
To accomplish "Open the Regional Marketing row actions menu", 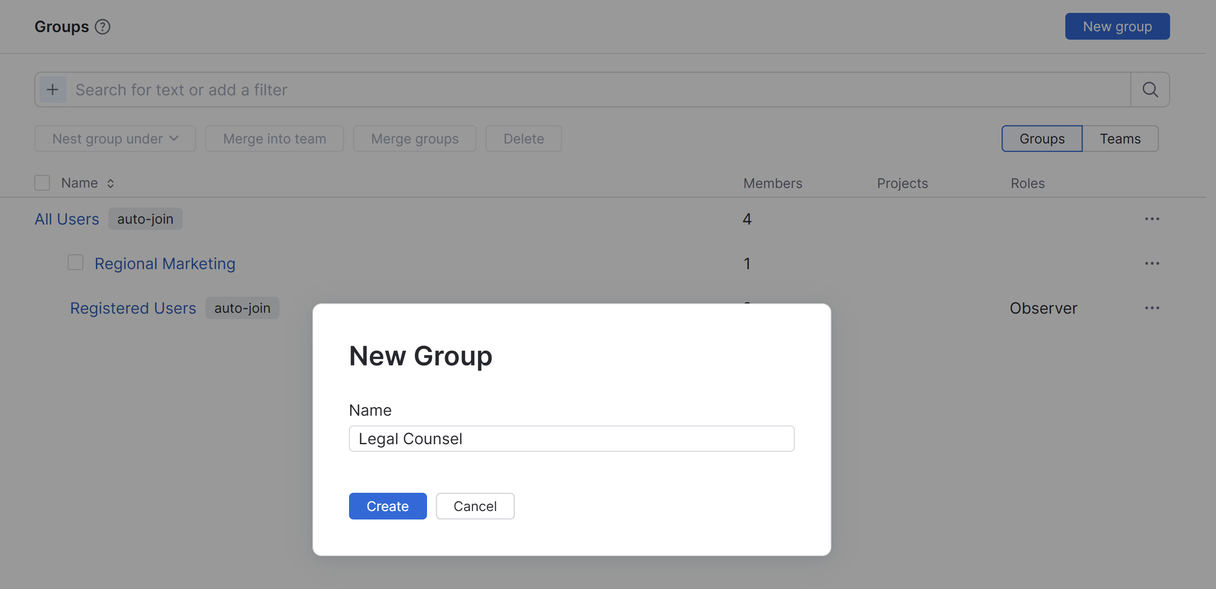I will point(1152,263).
